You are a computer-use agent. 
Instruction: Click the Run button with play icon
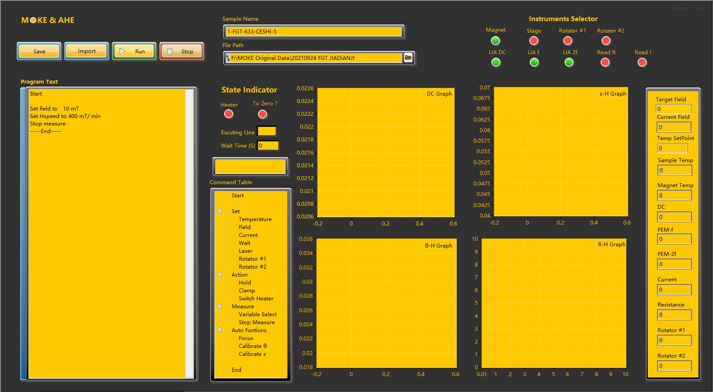[134, 51]
